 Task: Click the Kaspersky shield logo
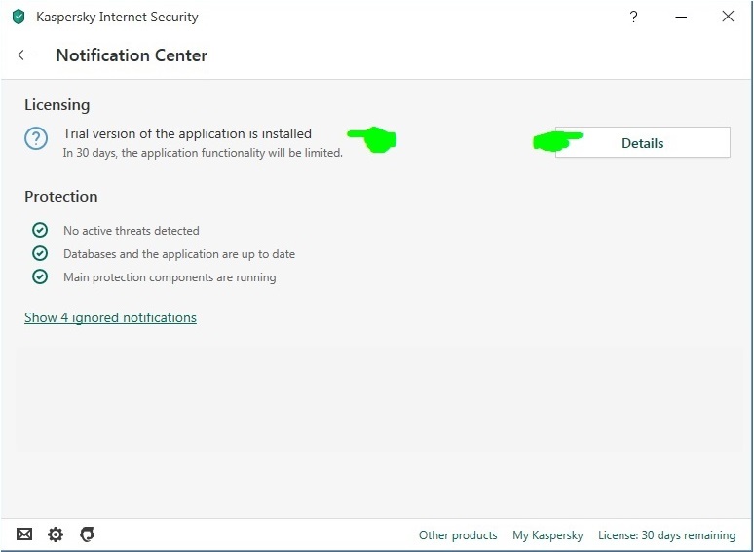click(19, 17)
